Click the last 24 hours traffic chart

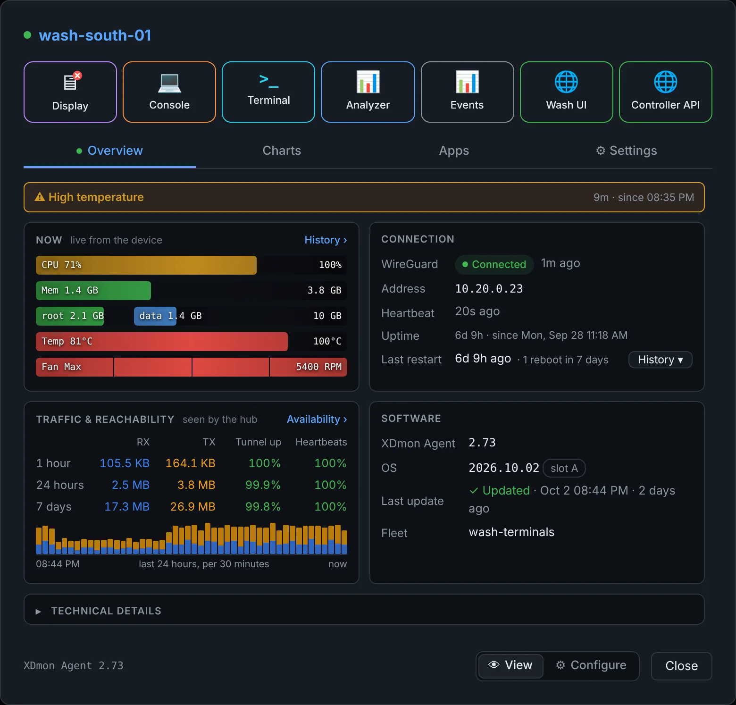click(192, 538)
